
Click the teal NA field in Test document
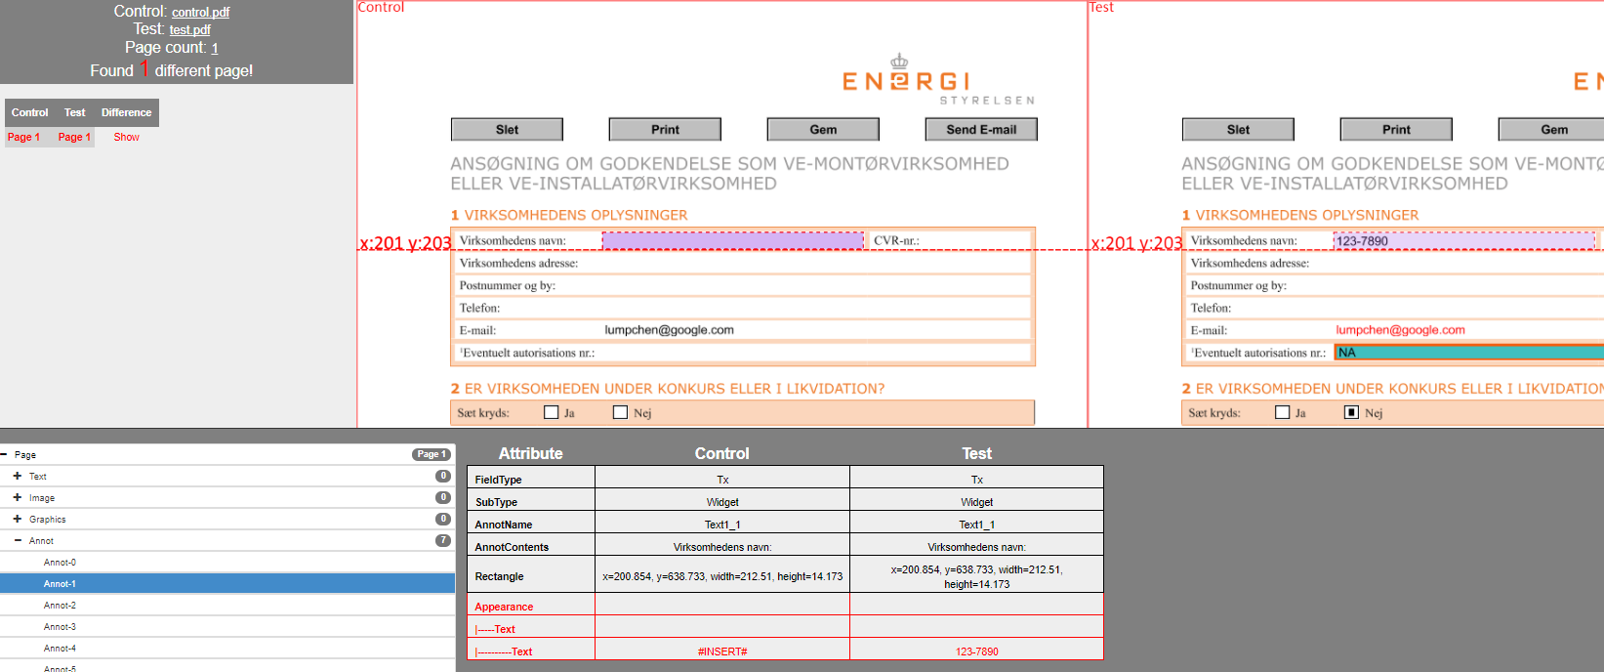pyautogui.click(x=1469, y=353)
